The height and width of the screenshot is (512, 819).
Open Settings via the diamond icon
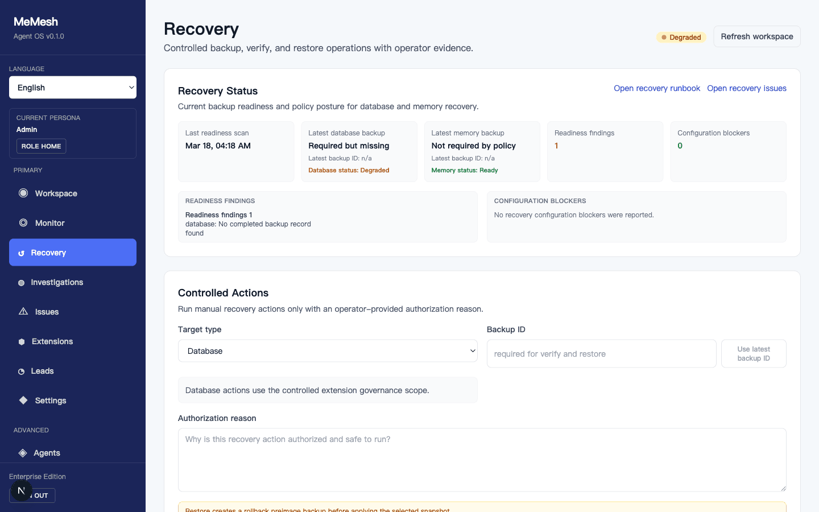[x=23, y=400]
